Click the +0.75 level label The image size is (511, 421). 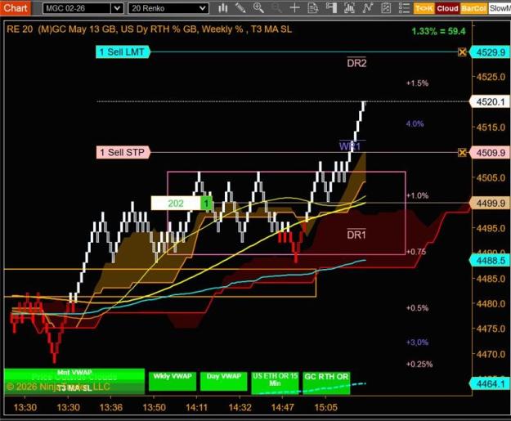pos(416,252)
